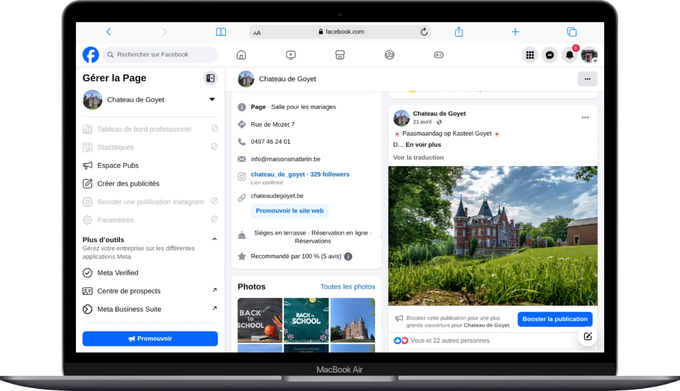Click the Promouvoir button
The width and height of the screenshot is (680, 391).
(150, 339)
